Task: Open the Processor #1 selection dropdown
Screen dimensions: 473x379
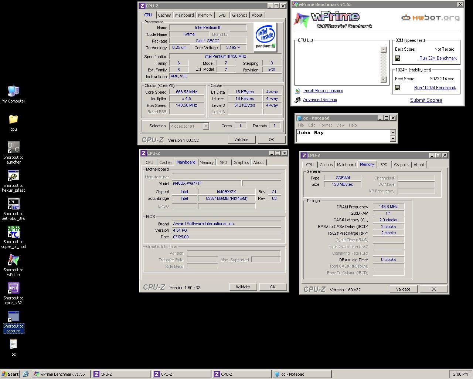Action: coord(206,126)
